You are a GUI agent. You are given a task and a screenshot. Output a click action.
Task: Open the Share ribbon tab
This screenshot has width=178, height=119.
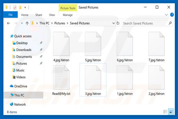39,15
